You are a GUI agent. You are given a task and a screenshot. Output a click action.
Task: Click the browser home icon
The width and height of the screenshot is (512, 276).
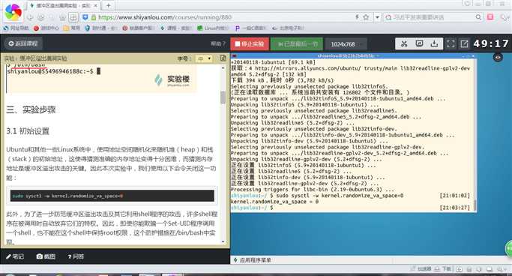(63, 17)
